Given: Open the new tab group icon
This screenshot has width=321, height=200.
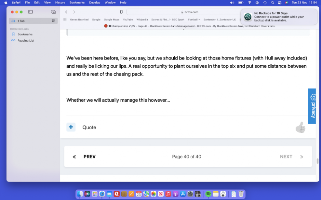Looking at the screenshot, I should coord(53,12).
